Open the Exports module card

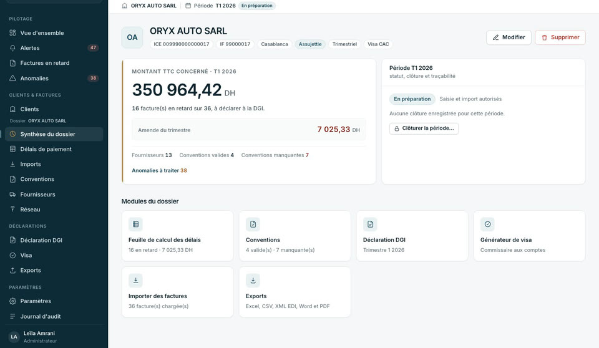tap(295, 292)
